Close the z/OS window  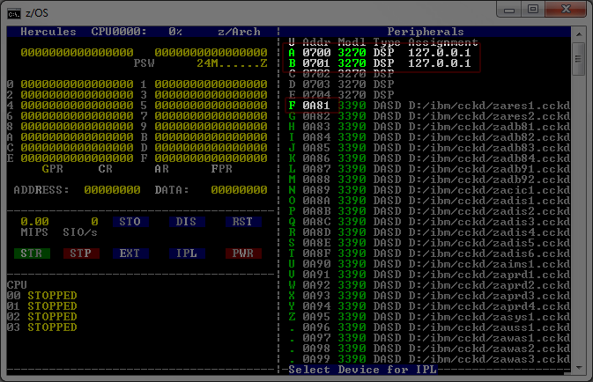tap(567, 10)
